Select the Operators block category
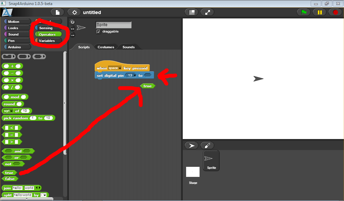344x201 pixels. coord(48,34)
